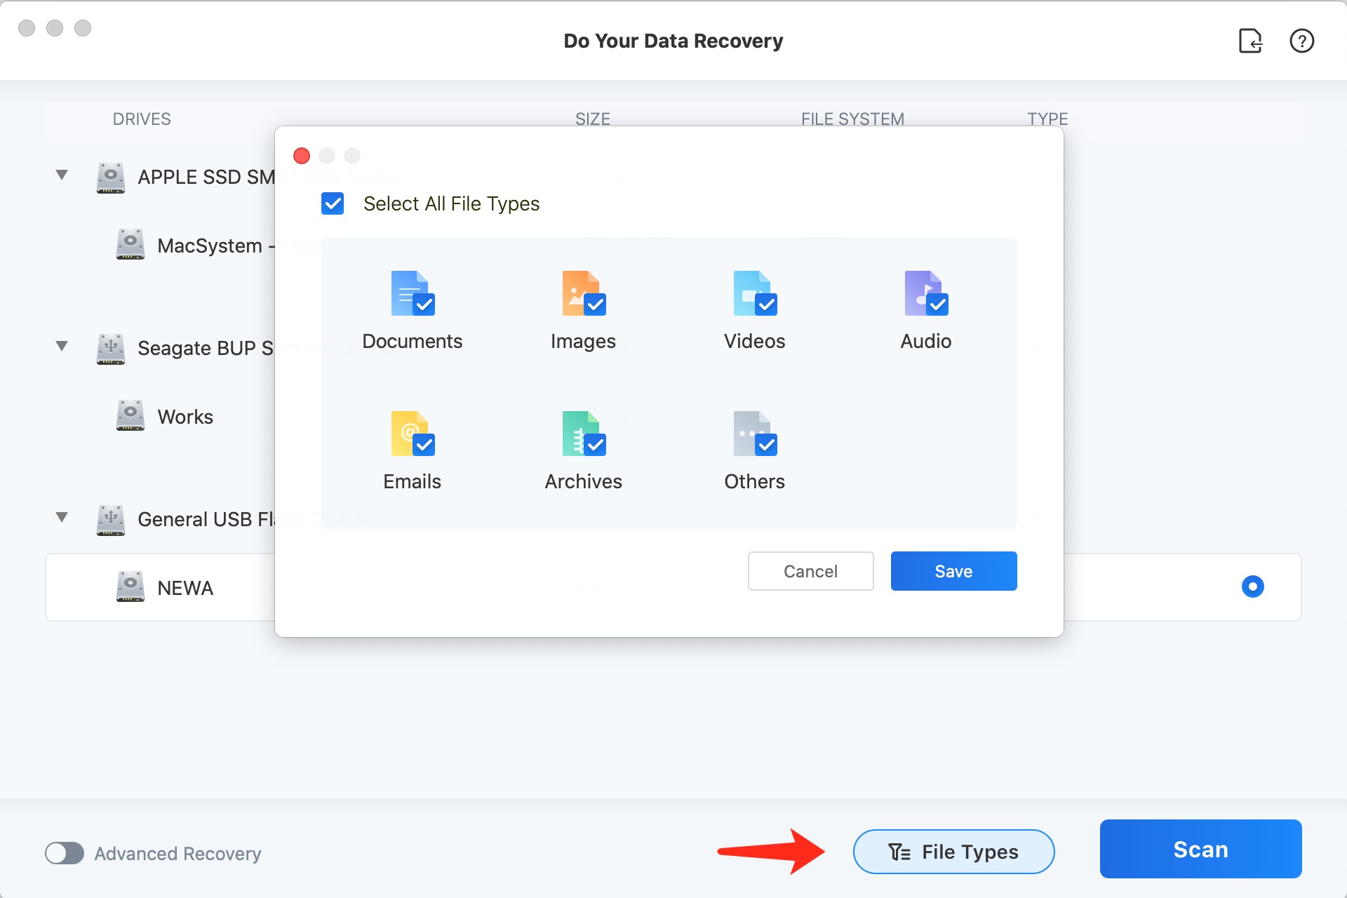The height and width of the screenshot is (898, 1347).
Task: Click the Cancel button
Action: tap(810, 571)
